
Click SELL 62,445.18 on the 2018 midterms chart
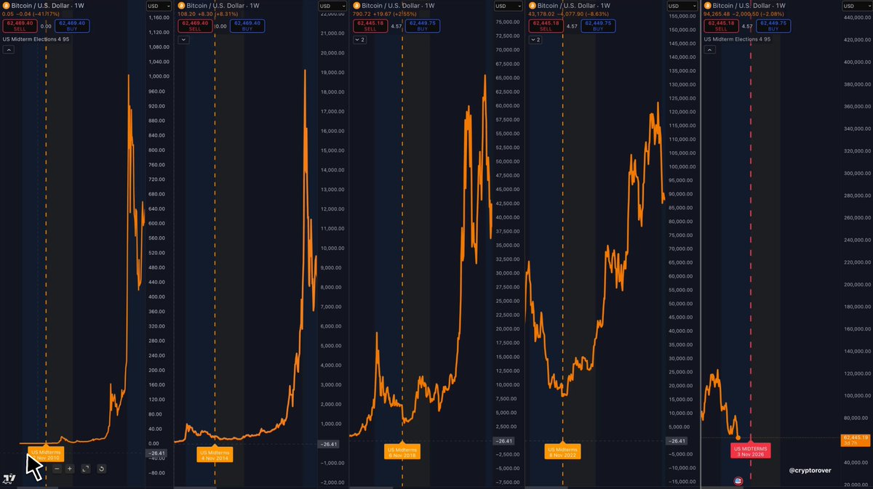(x=370, y=26)
